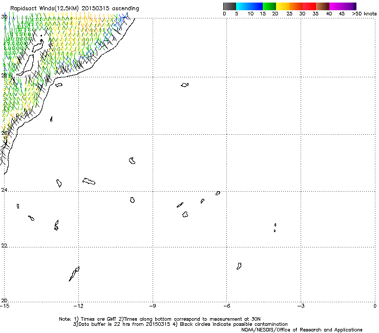Click the 'Times are GMT' note line
The image size is (379, 333).
pos(160,319)
